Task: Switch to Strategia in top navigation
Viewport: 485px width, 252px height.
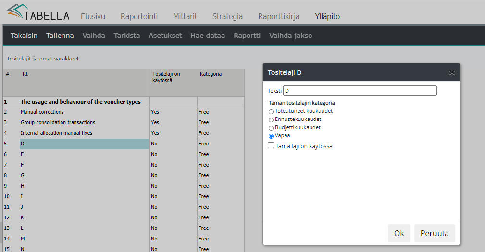Action: 227,16
